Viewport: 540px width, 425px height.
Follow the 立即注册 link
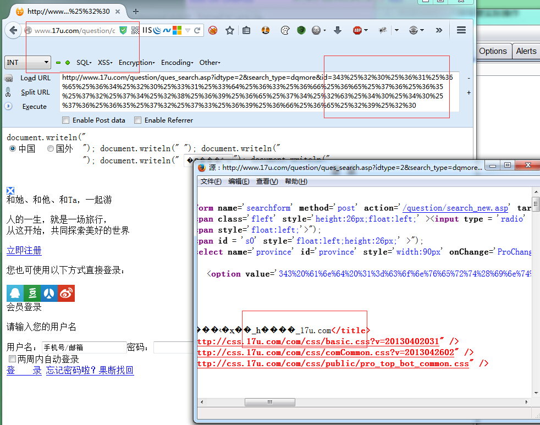(x=24, y=250)
